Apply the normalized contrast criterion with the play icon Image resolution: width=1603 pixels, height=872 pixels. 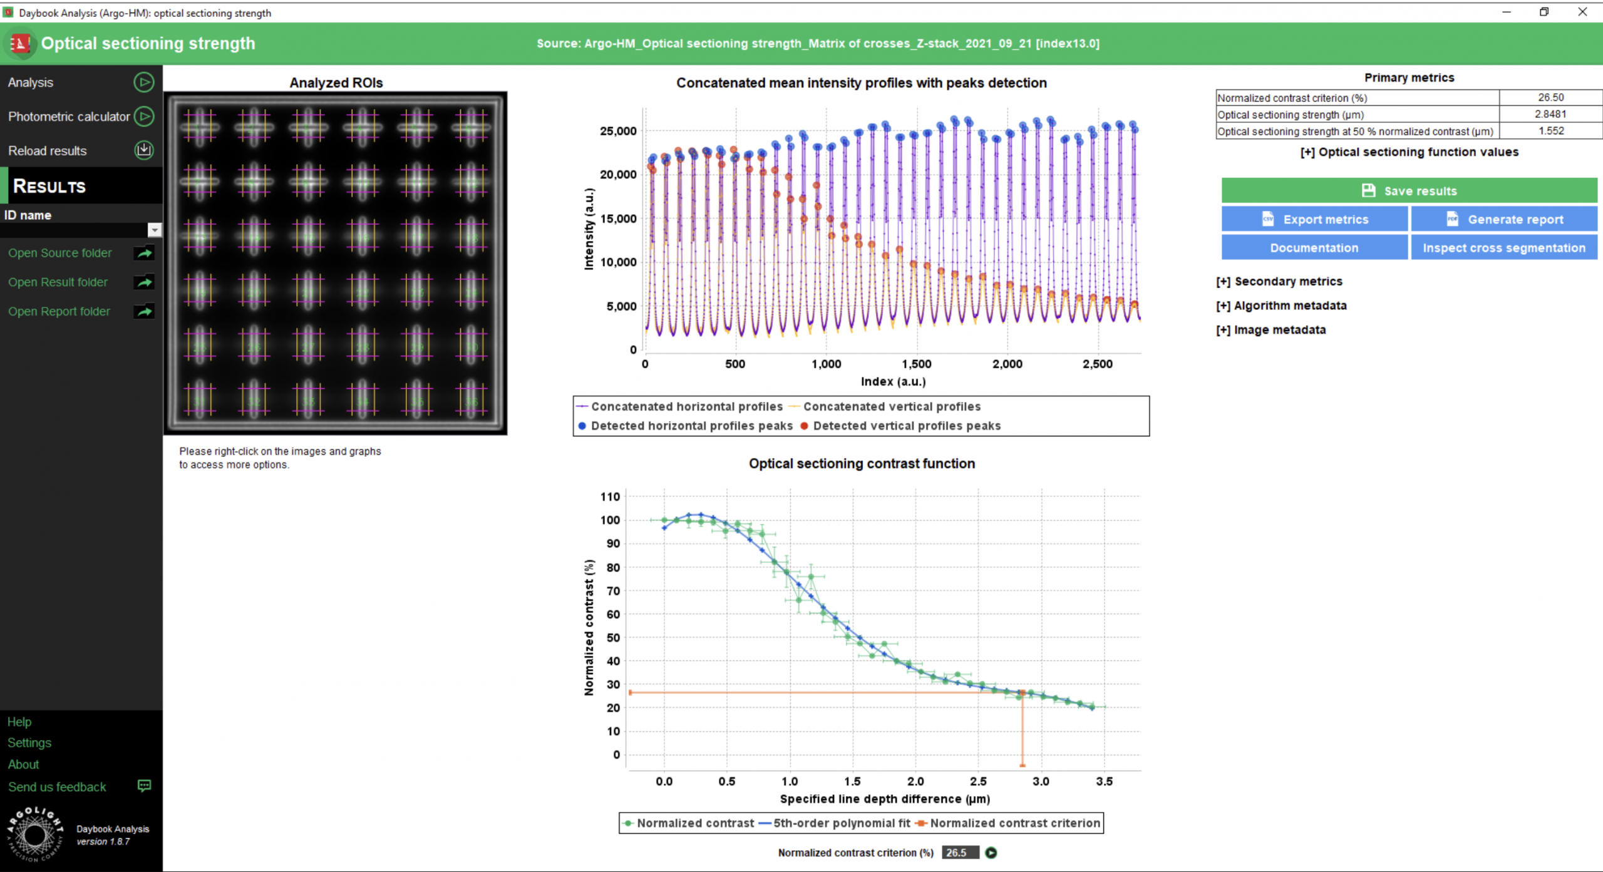pos(991,853)
